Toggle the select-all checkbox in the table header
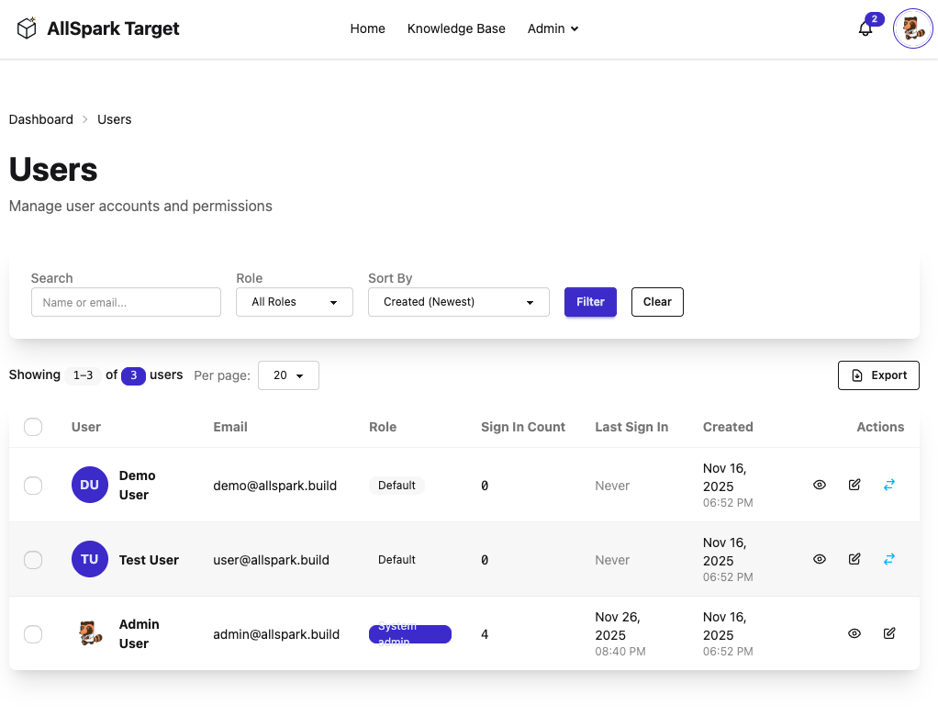This screenshot has width=938, height=727. click(x=33, y=427)
